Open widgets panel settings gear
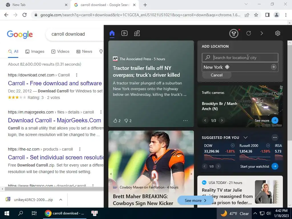This screenshot has height=219, width=292. click(x=278, y=33)
